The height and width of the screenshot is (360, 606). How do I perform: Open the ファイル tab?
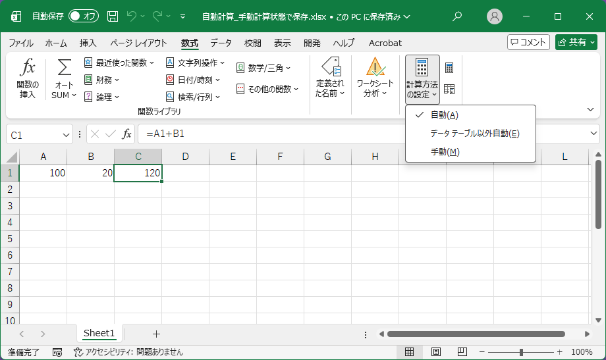point(21,43)
